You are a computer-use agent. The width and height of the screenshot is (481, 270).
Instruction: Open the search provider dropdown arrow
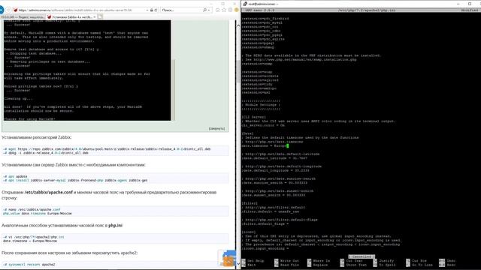(x=209, y=10)
